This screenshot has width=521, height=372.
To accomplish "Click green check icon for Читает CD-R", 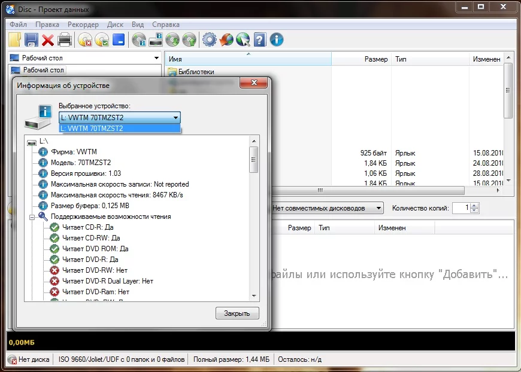I will click(54, 227).
